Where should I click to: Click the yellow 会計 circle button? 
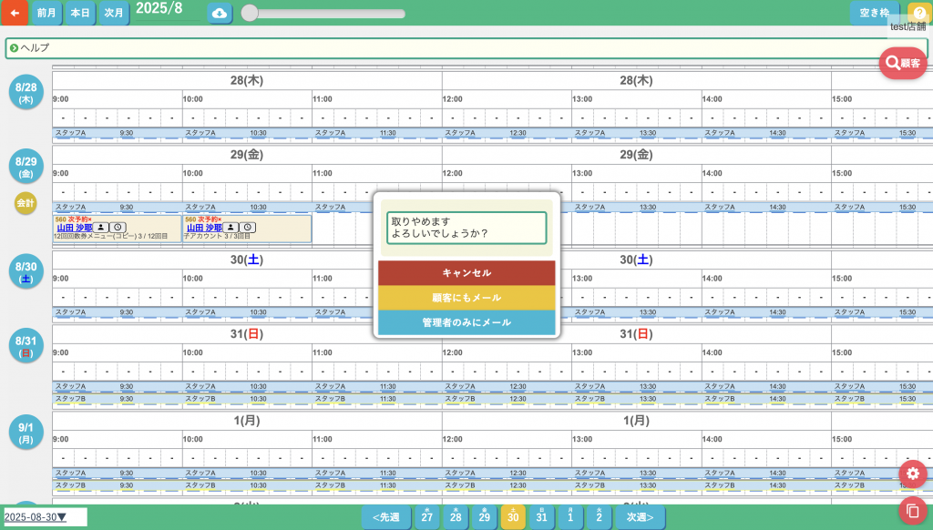click(26, 204)
